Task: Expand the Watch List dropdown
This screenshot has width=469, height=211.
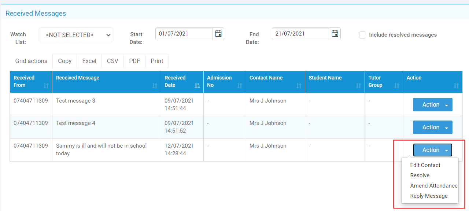Action: point(76,35)
